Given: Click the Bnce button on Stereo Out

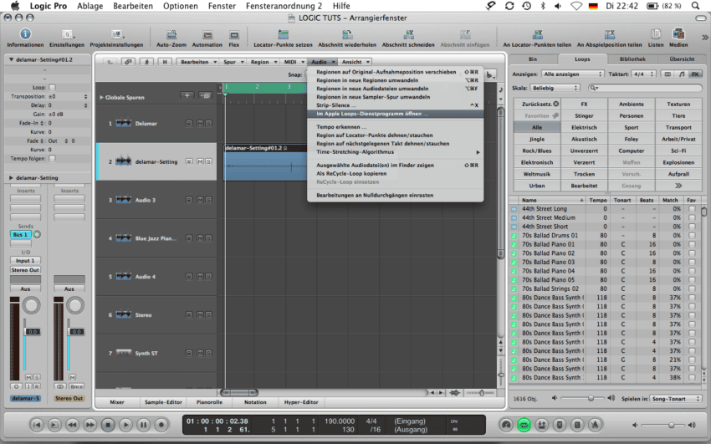Looking at the screenshot, I should tap(76, 386).
